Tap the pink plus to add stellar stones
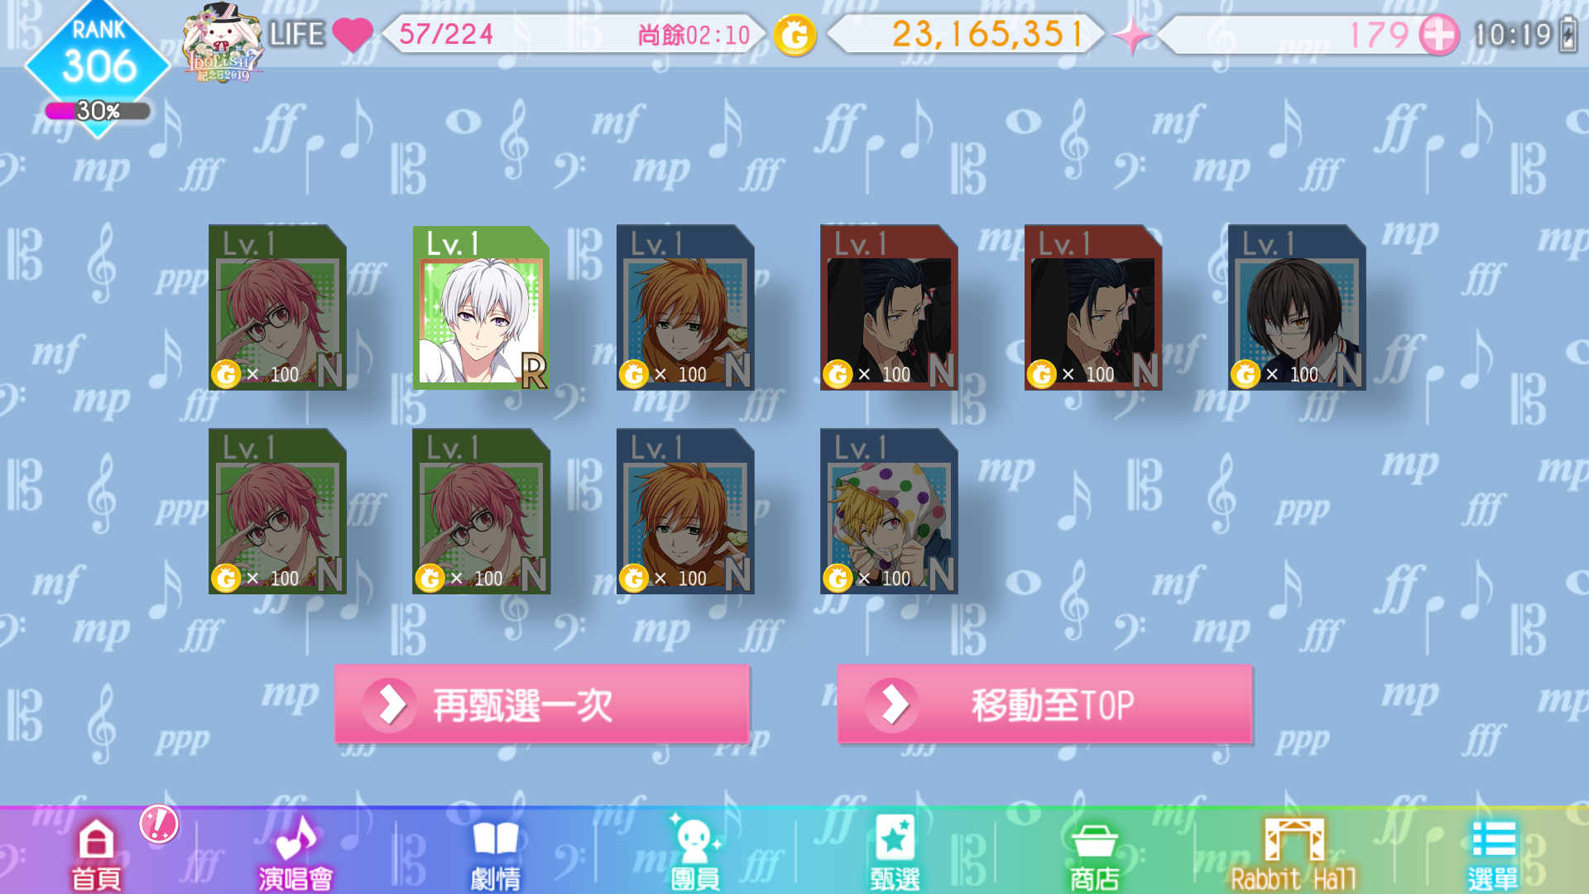Image resolution: width=1589 pixels, height=894 pixels. click(x=1439, y=36)
